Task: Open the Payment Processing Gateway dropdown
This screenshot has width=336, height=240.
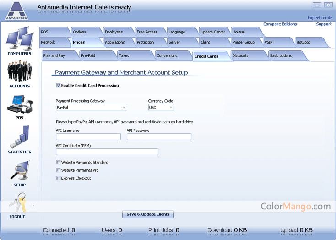Action: pos(91,108)
